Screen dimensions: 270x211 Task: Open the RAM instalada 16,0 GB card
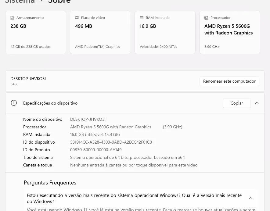165,32
